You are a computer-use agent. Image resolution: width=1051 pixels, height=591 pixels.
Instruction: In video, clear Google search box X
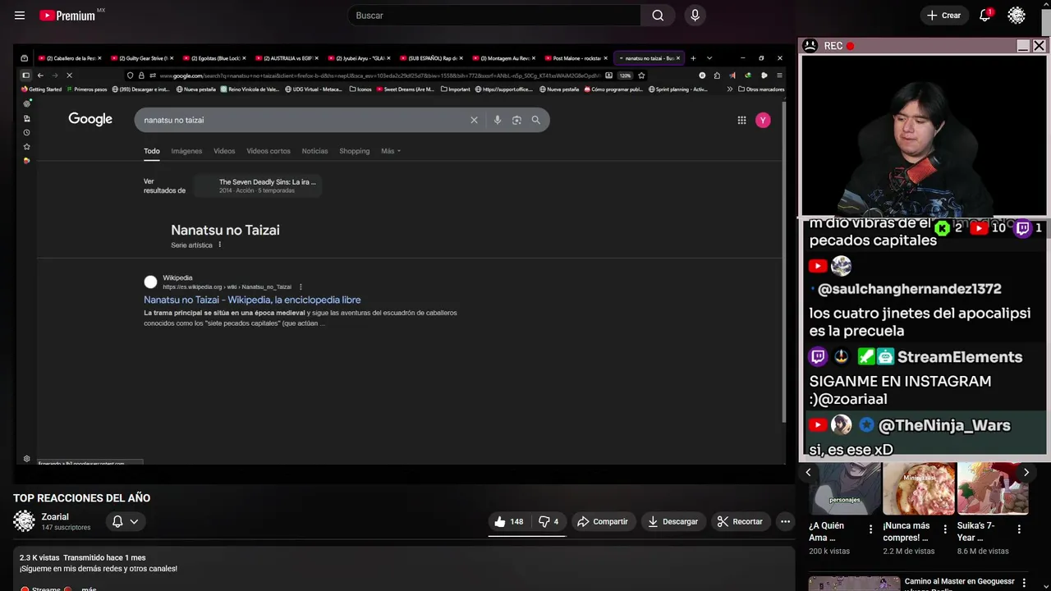coord(474,120)
